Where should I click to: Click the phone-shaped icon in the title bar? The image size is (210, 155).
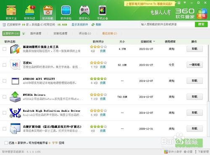[179, 3]
